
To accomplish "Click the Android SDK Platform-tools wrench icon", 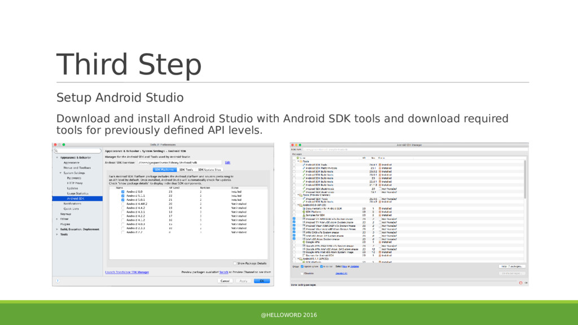I will [304, 168].
